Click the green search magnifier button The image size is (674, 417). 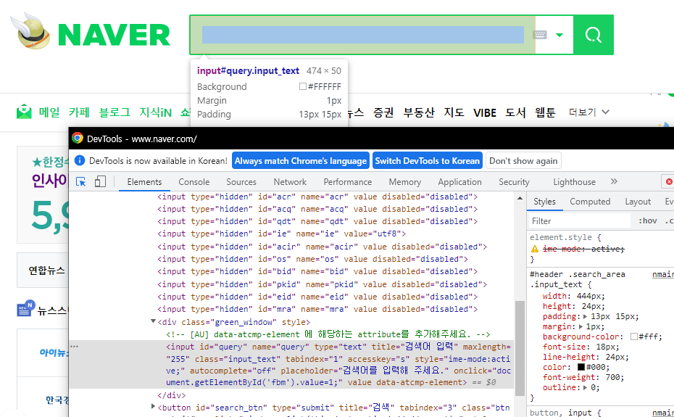[594, 35]
